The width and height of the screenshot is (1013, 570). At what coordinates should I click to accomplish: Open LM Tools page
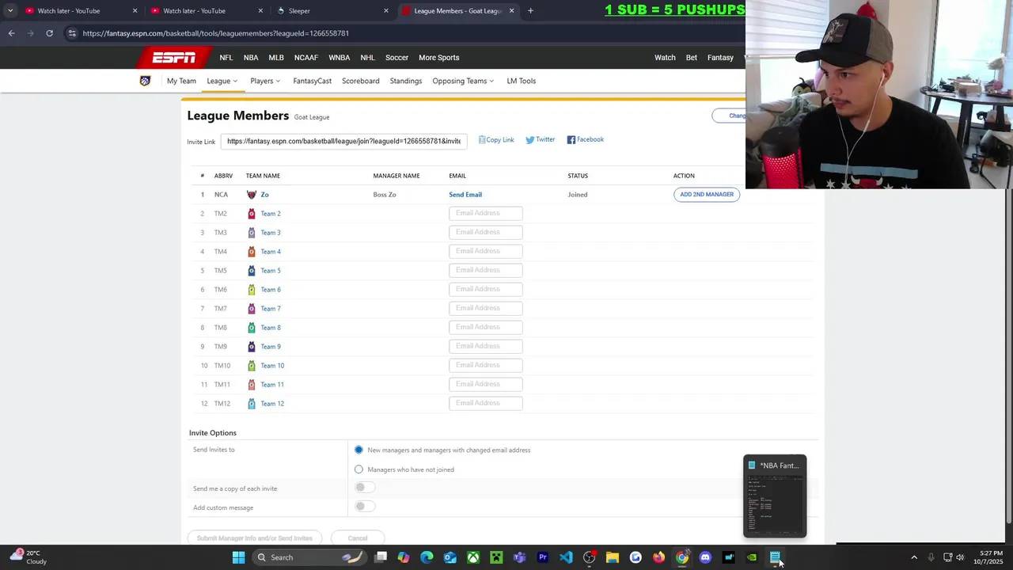pos(521,81)
